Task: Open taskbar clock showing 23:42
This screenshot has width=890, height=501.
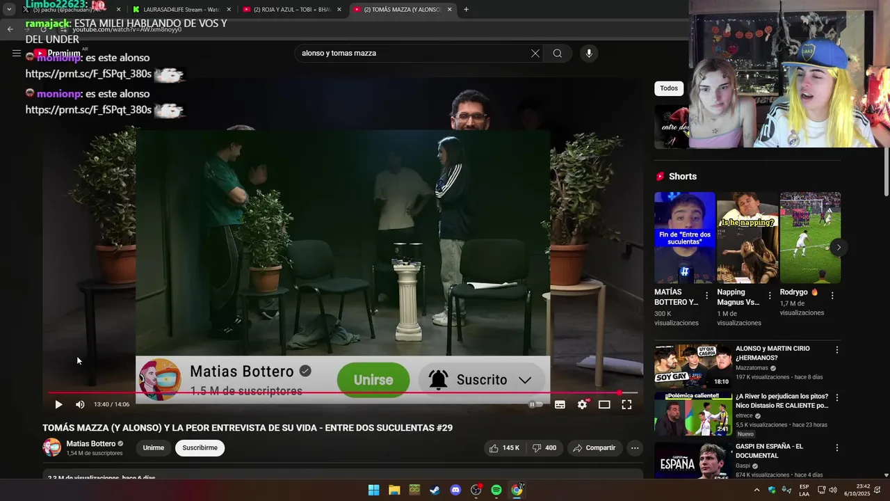Action: pyautogui.click(x=857, y=490)
